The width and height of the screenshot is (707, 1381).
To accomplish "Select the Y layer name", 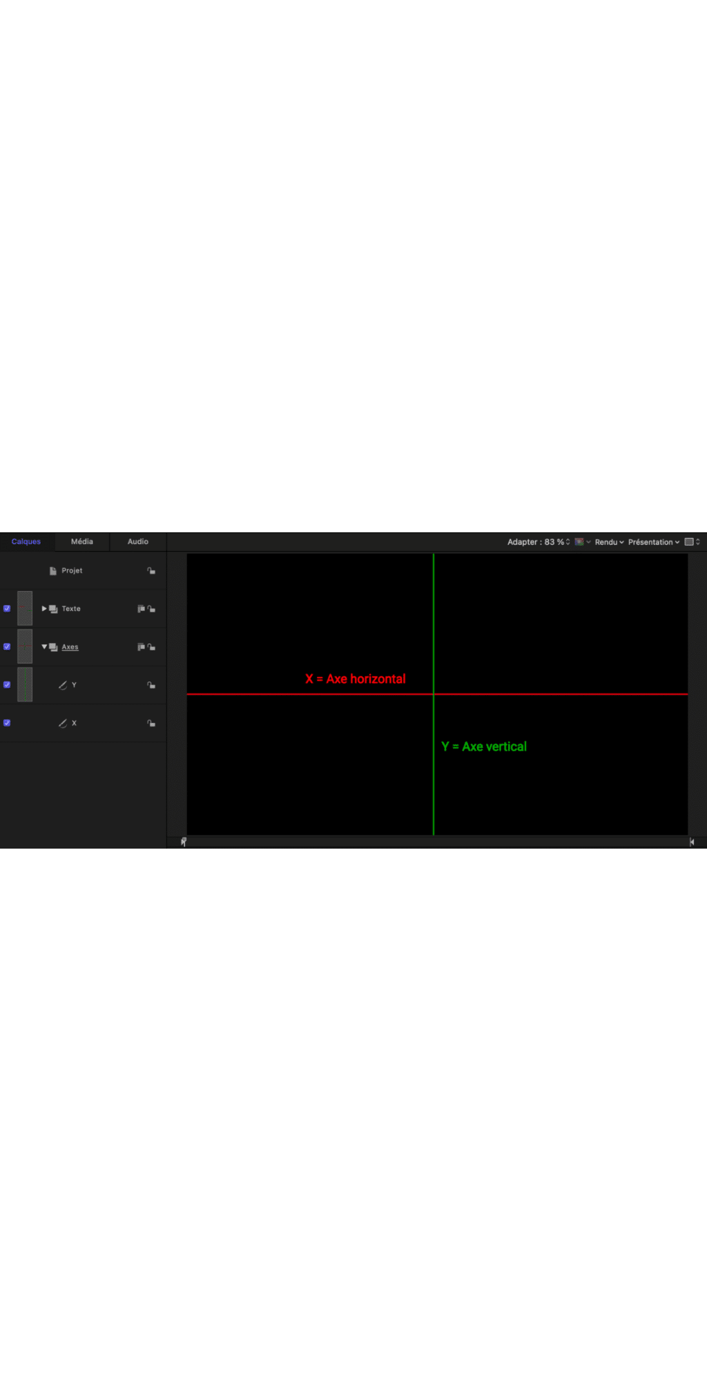I will (74, 685).
